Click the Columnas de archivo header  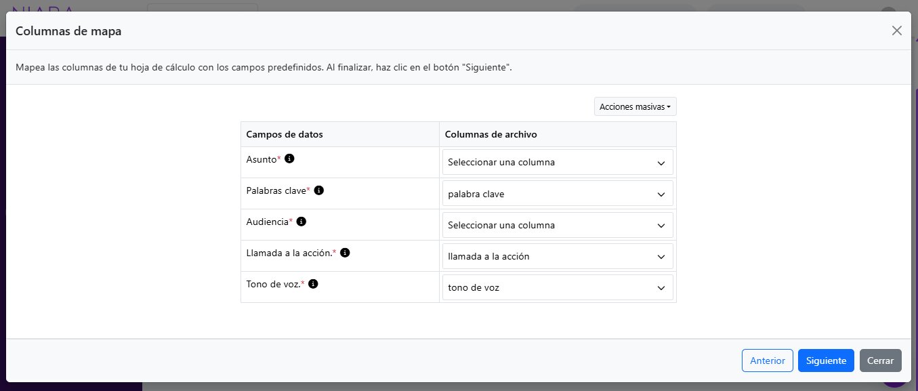(x=491, y=134)
